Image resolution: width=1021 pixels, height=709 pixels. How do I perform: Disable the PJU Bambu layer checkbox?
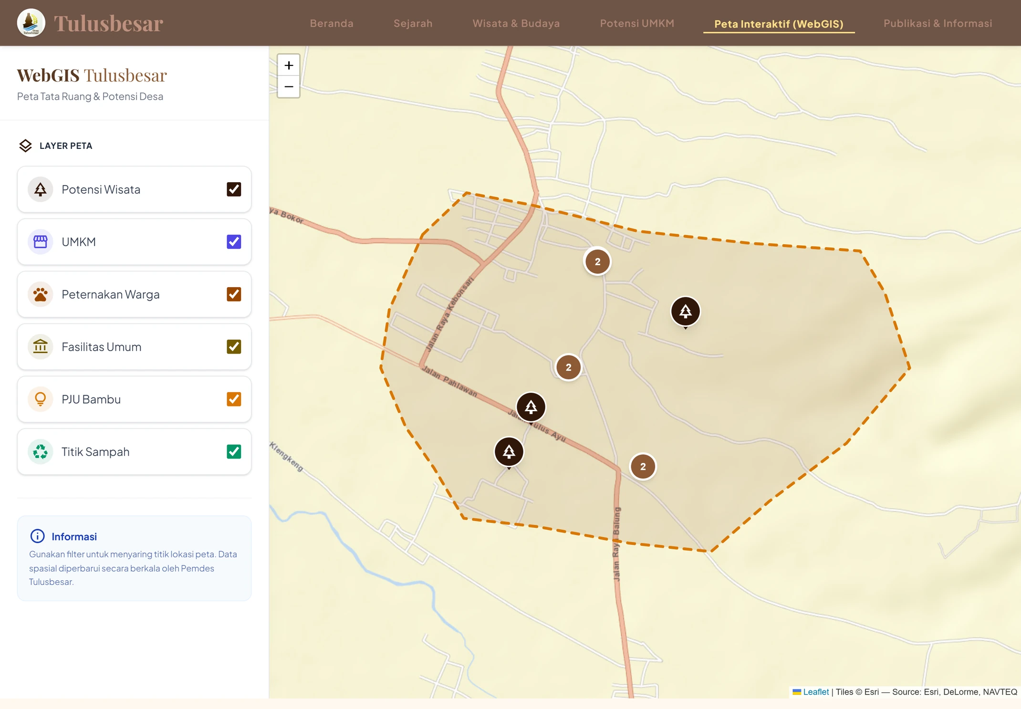(234, 399)
